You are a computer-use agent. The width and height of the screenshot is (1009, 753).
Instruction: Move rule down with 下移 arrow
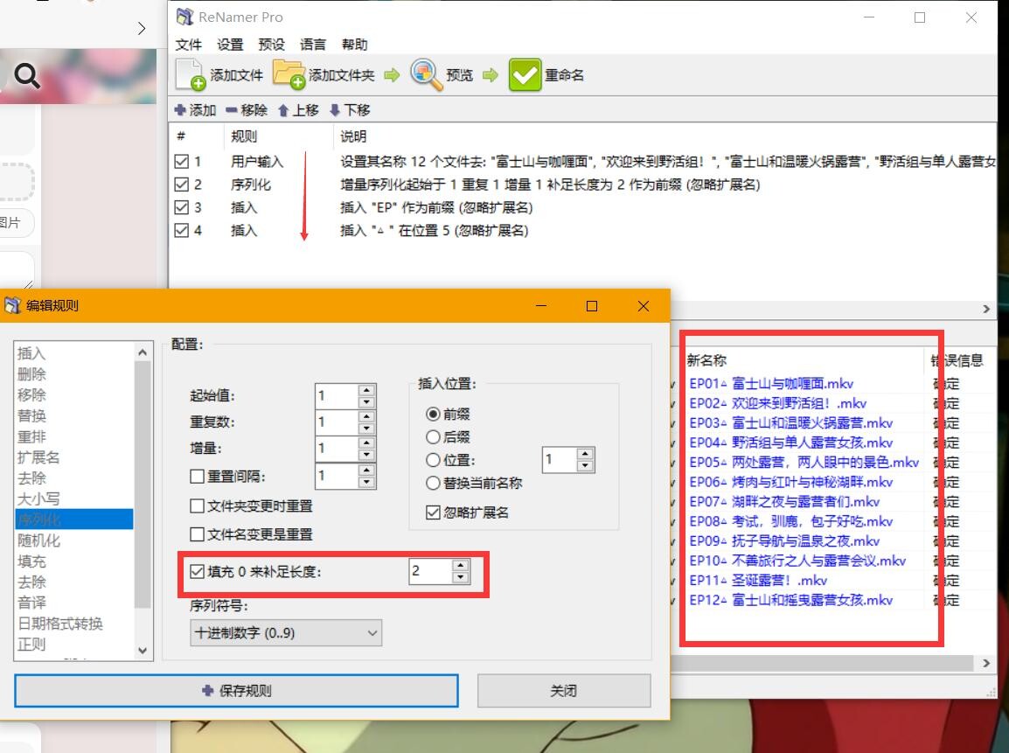335,110
